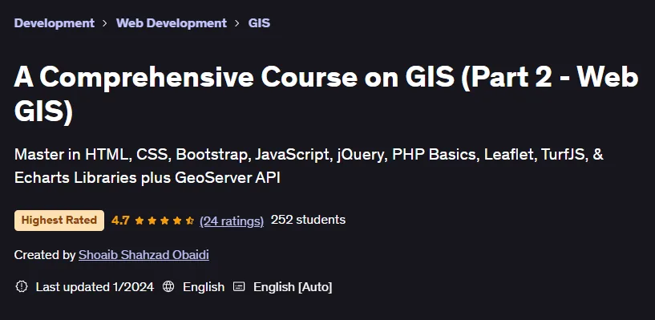The image size is (655, 320).
Task: Click the 252 students text
Action: (308, 220)
